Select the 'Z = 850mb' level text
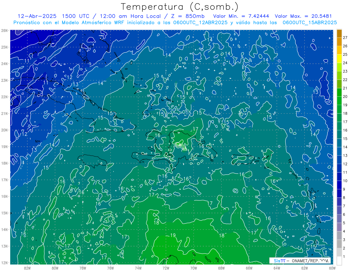The height and width of the screenshot is (272, 353). click(x=188, y=16)
